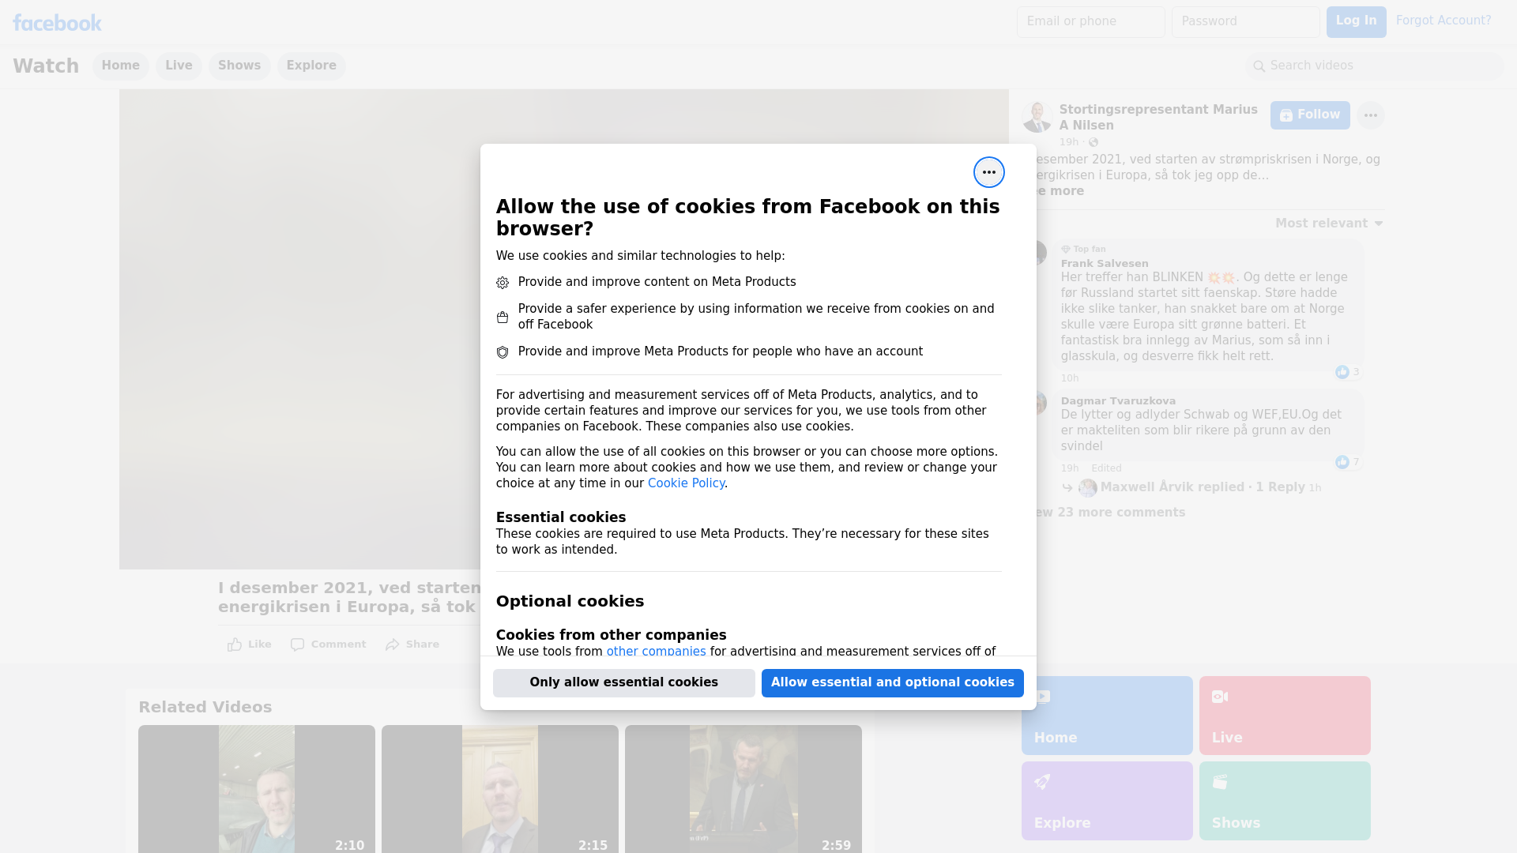View reactions on Dagmar Tvaruzkova's comment
Viewport: 1517px width, 853px height.
pyautogui.click(x=1347, y=462)
